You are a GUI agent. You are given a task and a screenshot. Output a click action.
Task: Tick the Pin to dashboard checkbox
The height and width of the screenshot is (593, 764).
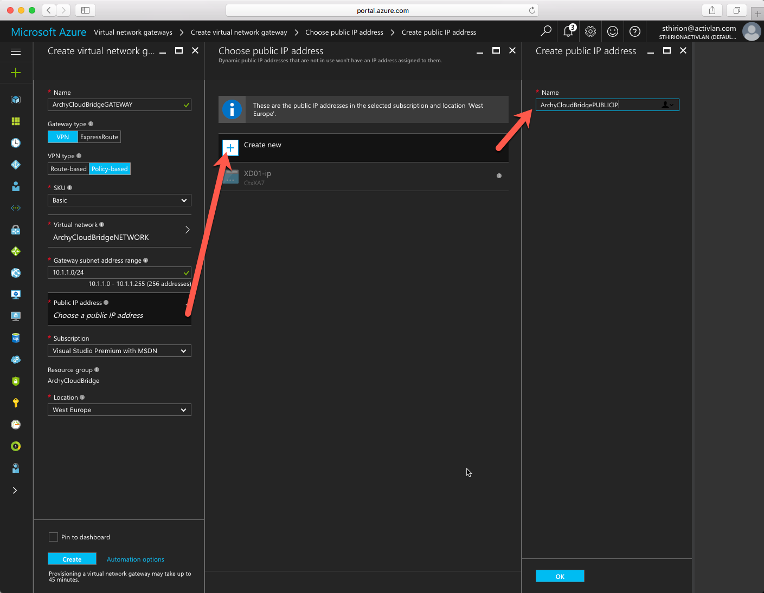point(53,537)
